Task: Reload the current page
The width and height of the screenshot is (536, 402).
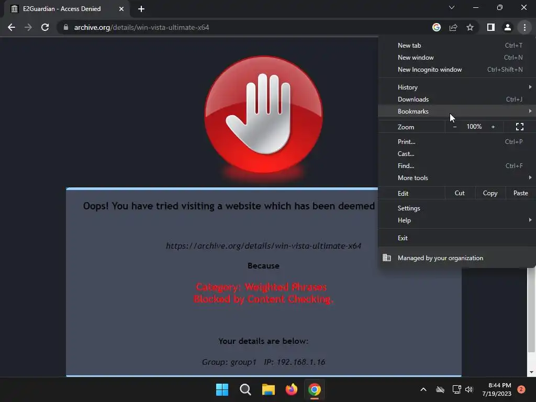Action: point(45,27)
